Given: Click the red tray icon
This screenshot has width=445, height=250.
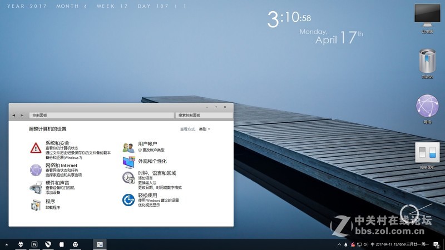Looking at the screenshot, I should click(x=353, y=244).
